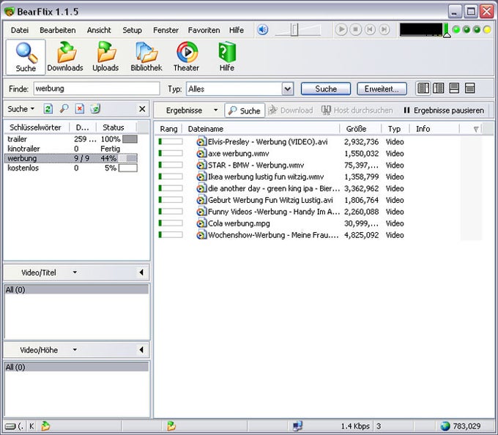This screenshot has width=498, height=435.
Task: Click the next track button
Action: click(x=384, y=29)
